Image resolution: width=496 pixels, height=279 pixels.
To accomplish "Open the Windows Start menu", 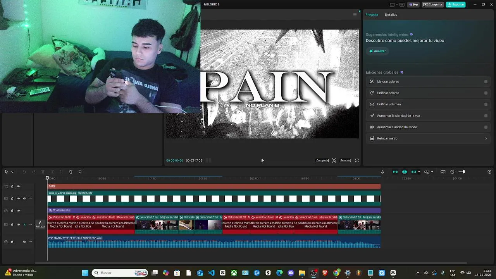I will pos(85,273).
